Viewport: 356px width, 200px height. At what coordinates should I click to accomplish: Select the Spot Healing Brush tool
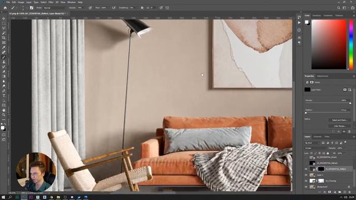click(4, 52)
